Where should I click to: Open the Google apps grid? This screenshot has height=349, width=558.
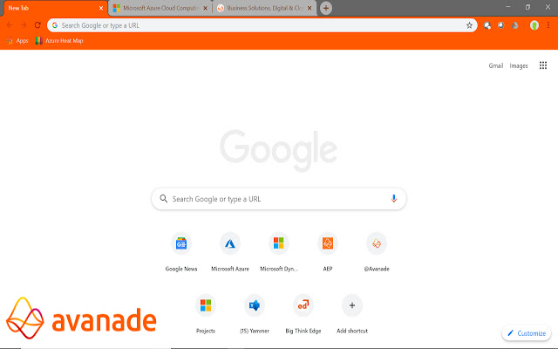[542, 65]
